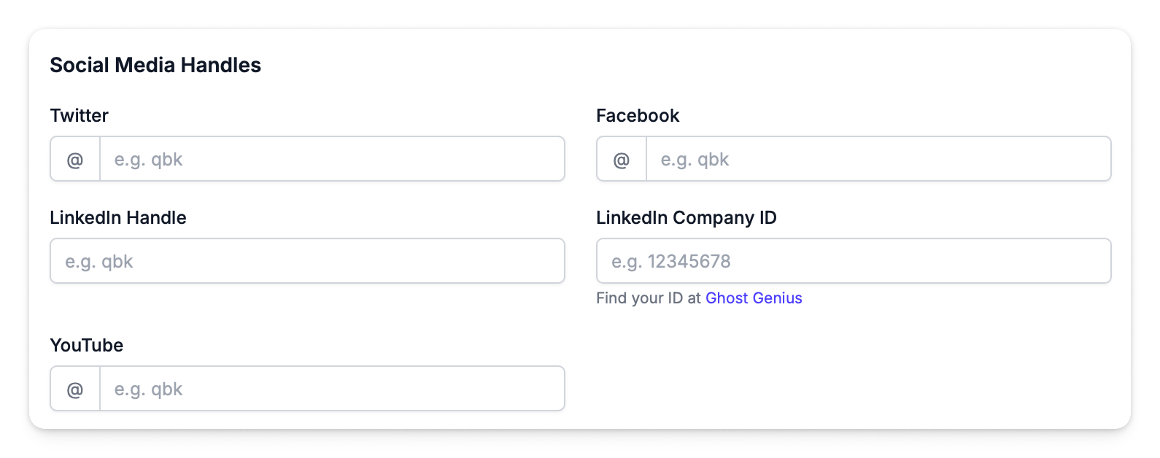Viewport: 1160px width, 458px height.
Task: Click the Social Media Handles heading
Action: pos(155,65)
